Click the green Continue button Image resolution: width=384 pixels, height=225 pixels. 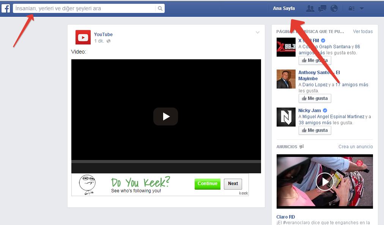click(207, 184)
